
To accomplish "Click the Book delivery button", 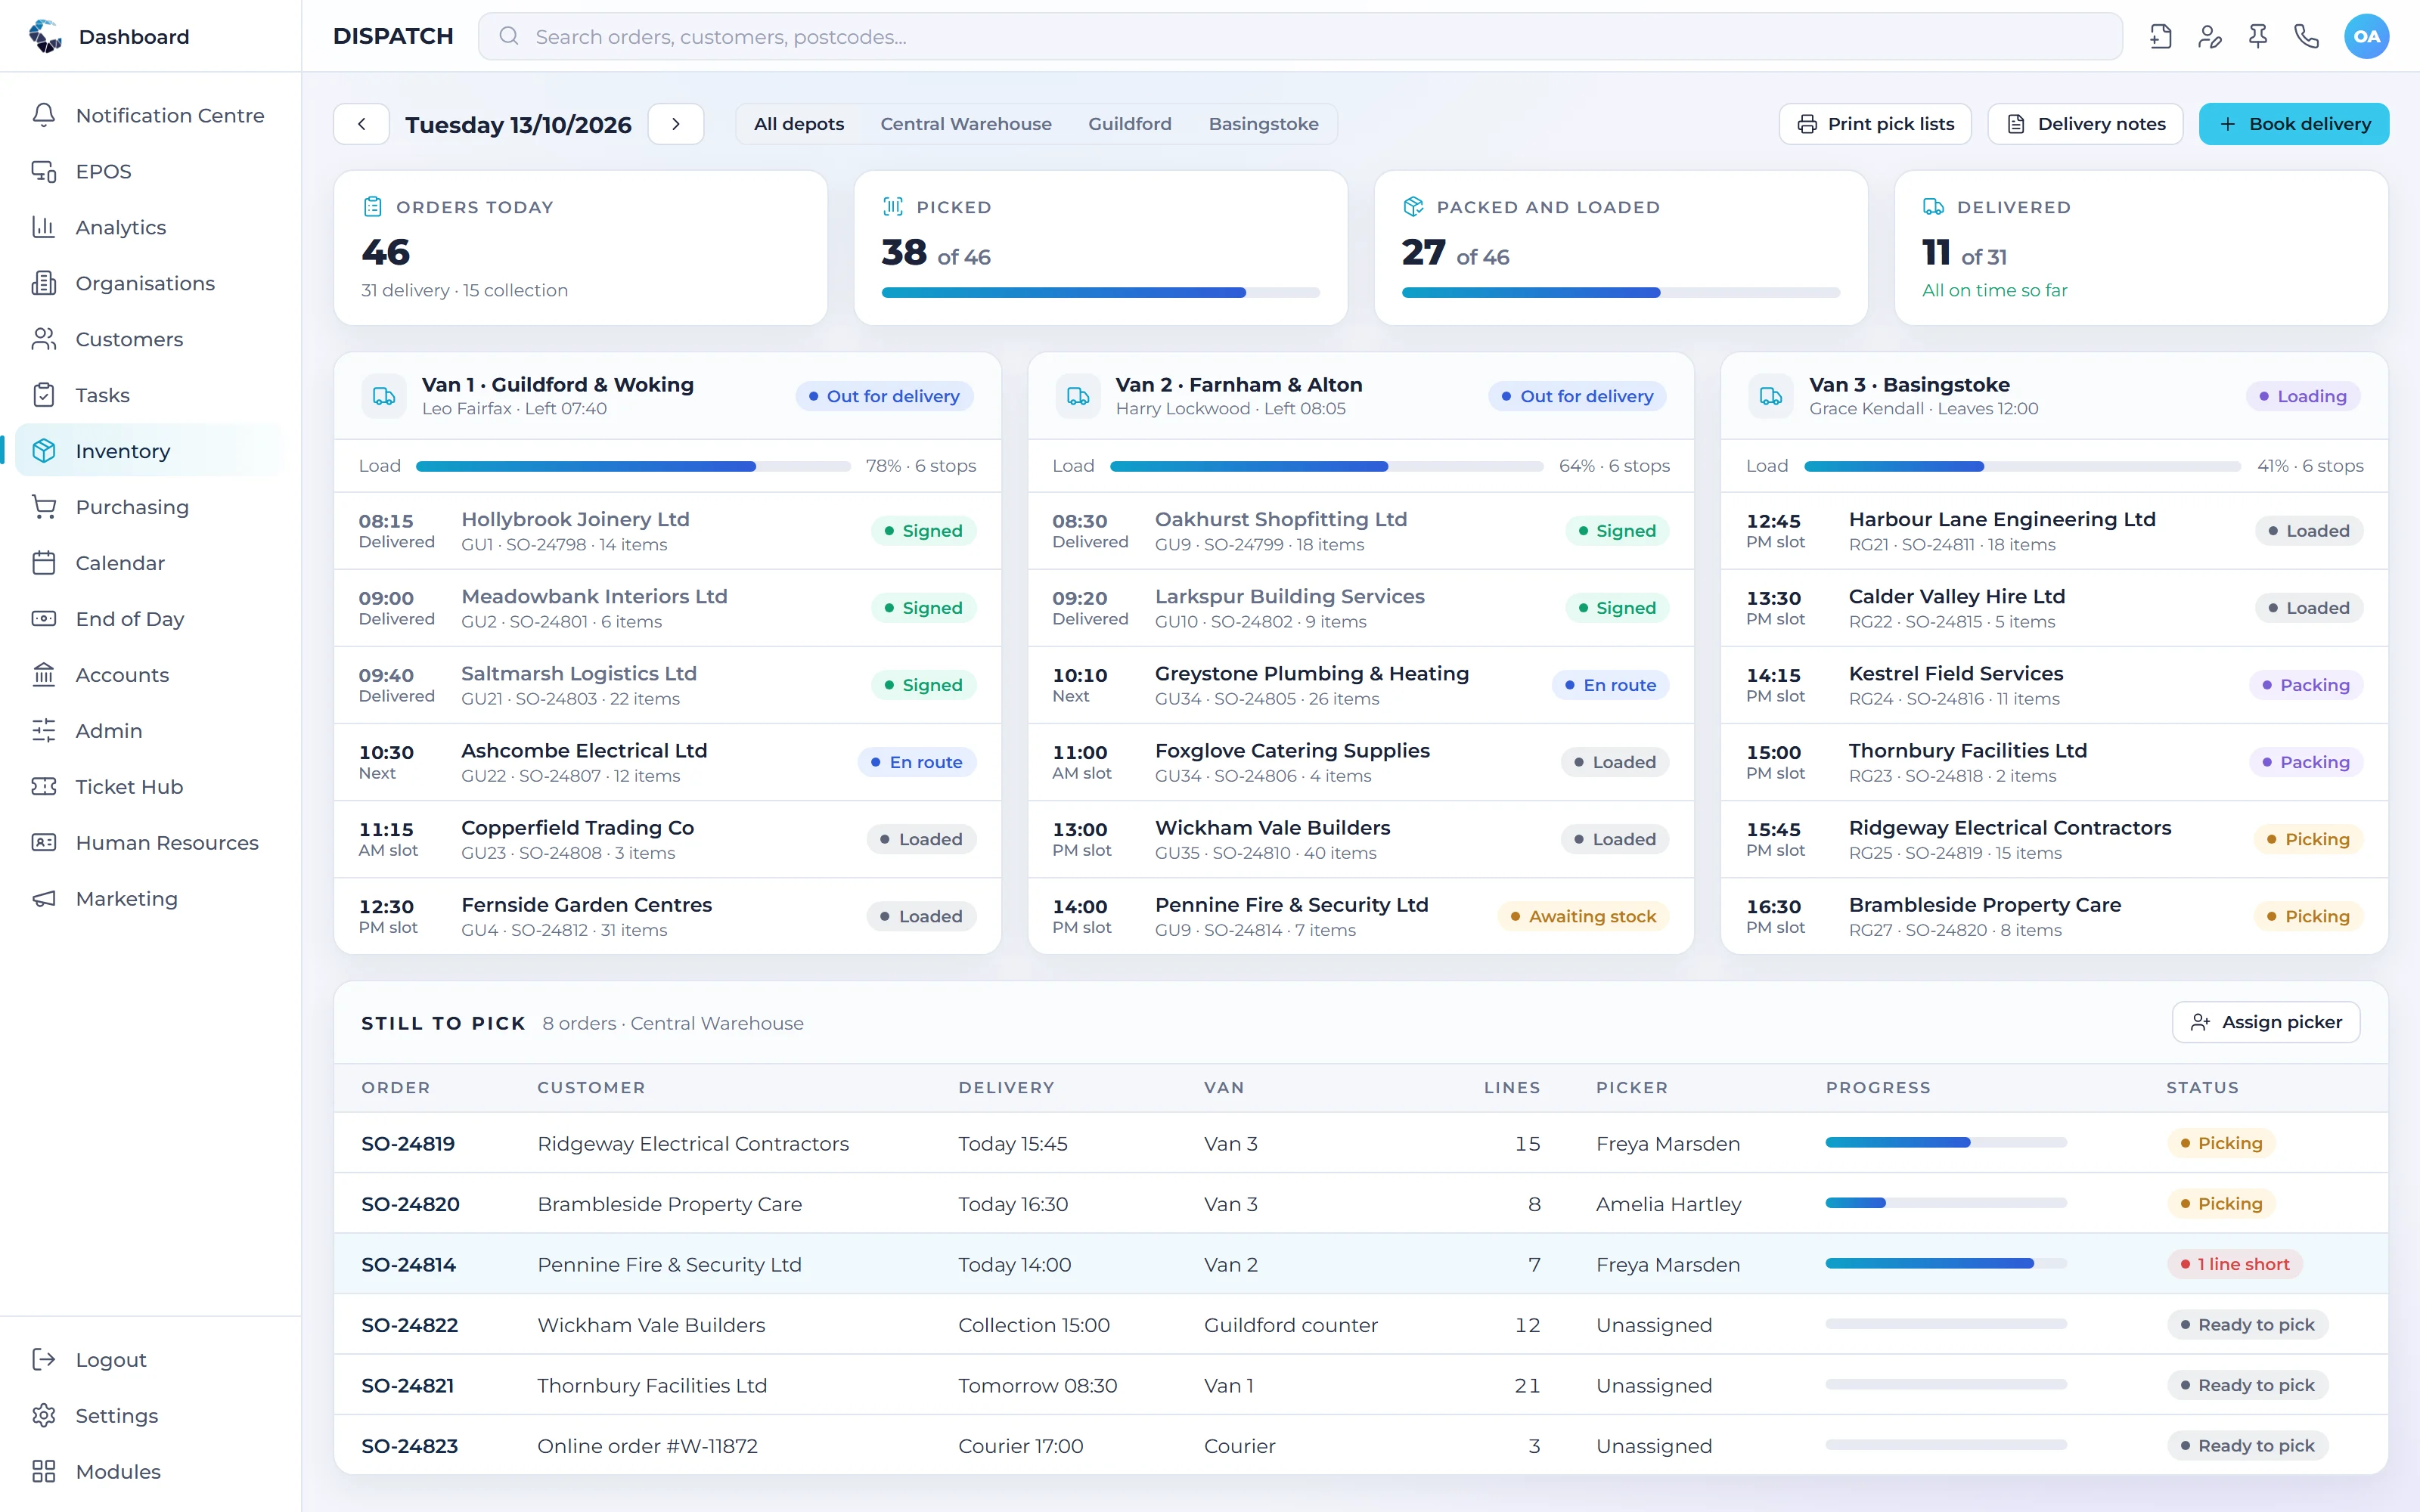I will (x=2294, y=124).
